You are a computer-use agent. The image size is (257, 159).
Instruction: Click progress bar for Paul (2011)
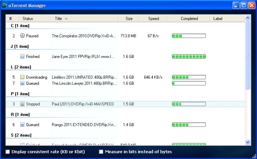tap(189, 104)
